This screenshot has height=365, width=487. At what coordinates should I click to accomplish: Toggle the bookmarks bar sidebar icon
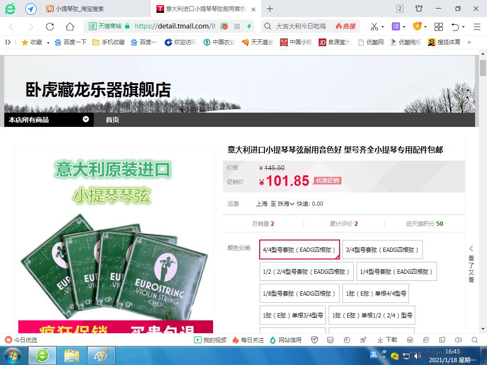pos(9,42)
